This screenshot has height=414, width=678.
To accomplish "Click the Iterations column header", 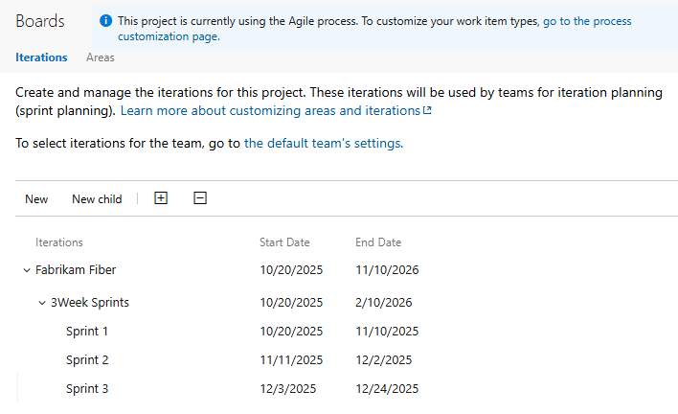I will tap(59, 242).
